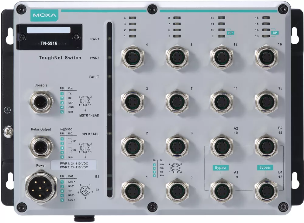Select the Console M12 connector
This screenshot has height=223, width=304.
(x=42, y=101)
